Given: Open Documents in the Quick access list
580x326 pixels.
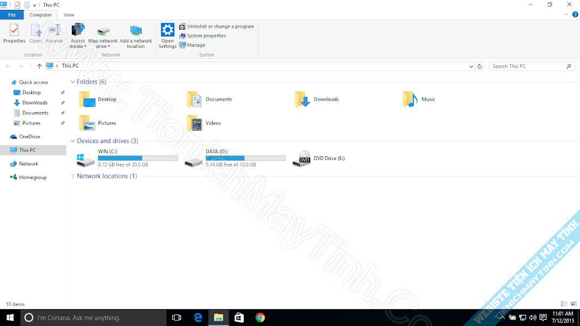Looking at the screenshot, I should [x=35, y=113].
